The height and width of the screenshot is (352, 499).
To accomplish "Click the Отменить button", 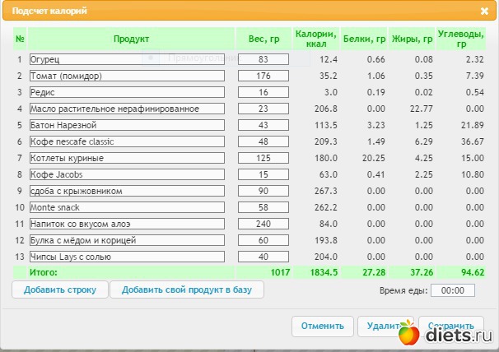I will [x=323, y=327].
